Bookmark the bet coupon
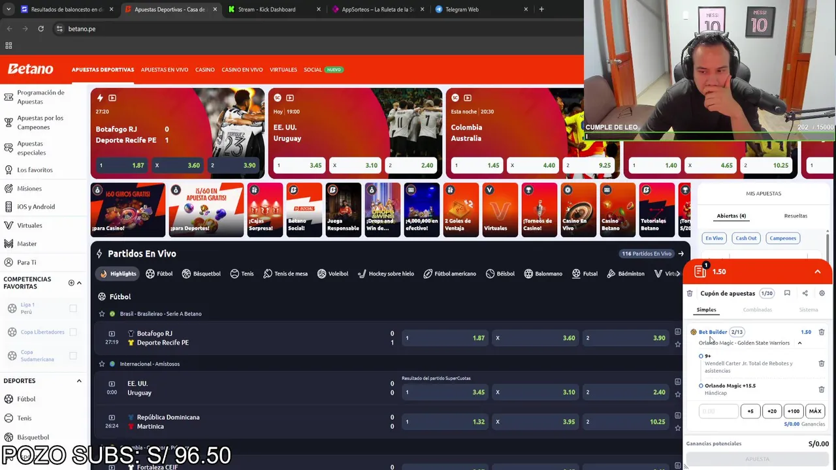Viewport: 836px width, 470px height. [787, 294]
